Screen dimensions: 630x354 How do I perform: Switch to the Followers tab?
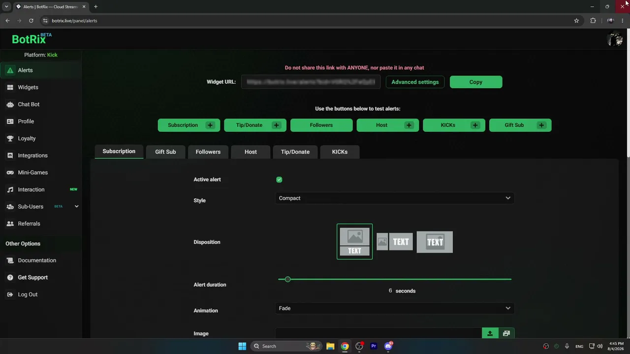coord(208,152)
